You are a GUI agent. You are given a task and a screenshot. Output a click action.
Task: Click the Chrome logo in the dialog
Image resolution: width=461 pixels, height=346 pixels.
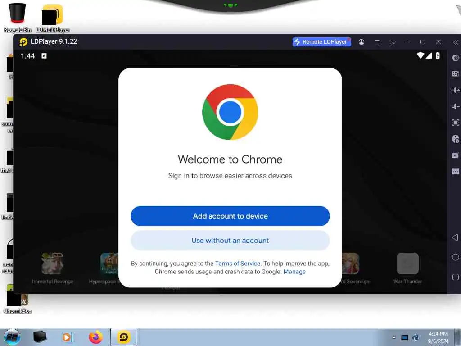(230, 112)
